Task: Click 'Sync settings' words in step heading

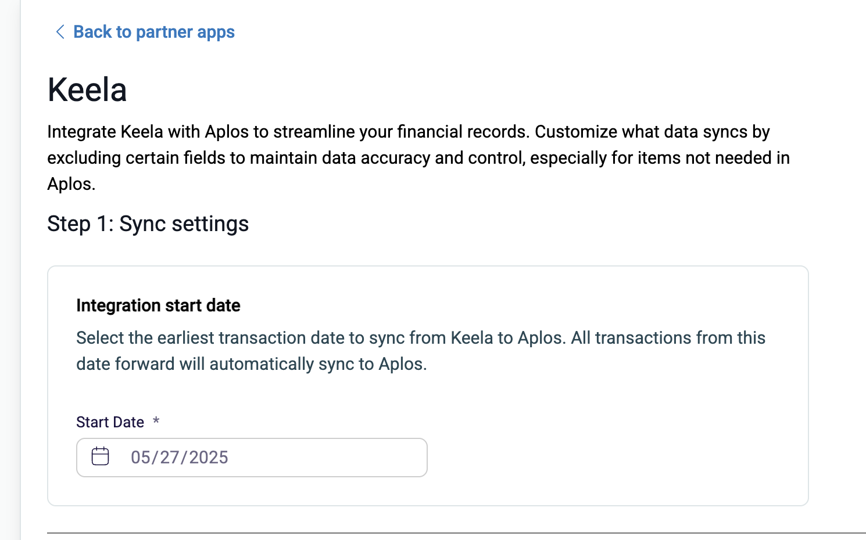Action: pos(184,224)
